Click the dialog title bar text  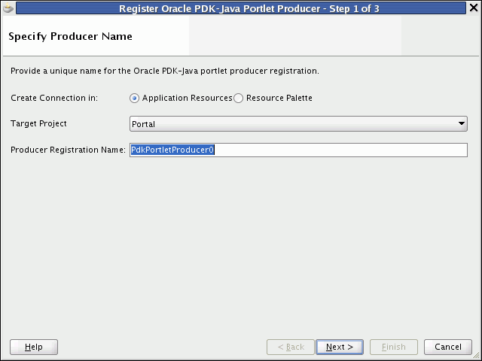249,8
